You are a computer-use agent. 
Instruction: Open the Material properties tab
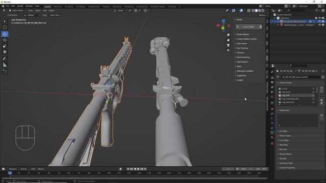[x=272, y=137]
